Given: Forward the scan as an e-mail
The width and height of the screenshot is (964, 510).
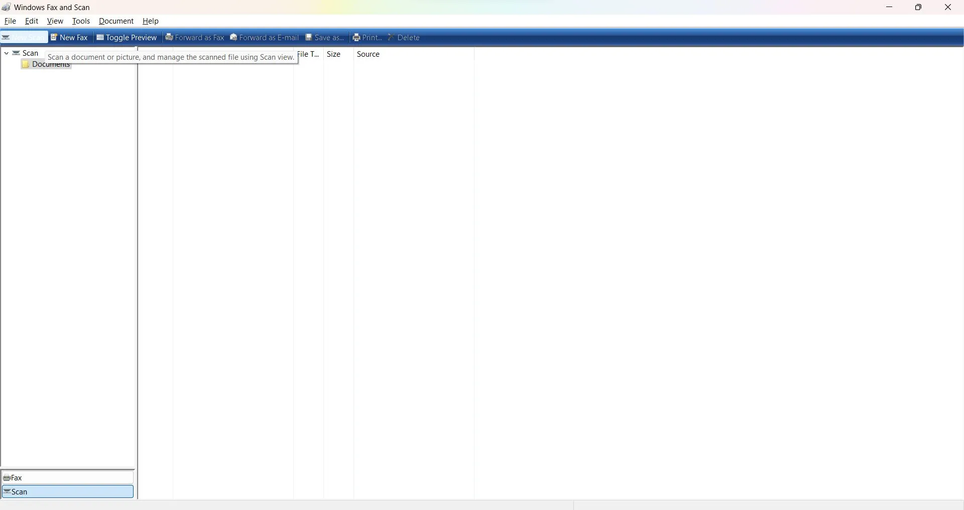Looking at the screenshot, I should (x=265, y=37).
